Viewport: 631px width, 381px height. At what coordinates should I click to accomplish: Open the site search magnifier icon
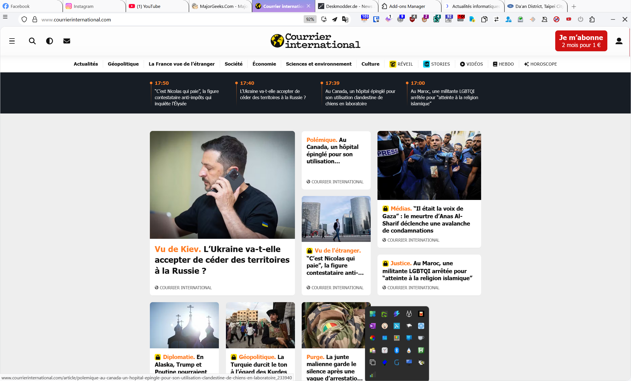click(x=32, y=41)
